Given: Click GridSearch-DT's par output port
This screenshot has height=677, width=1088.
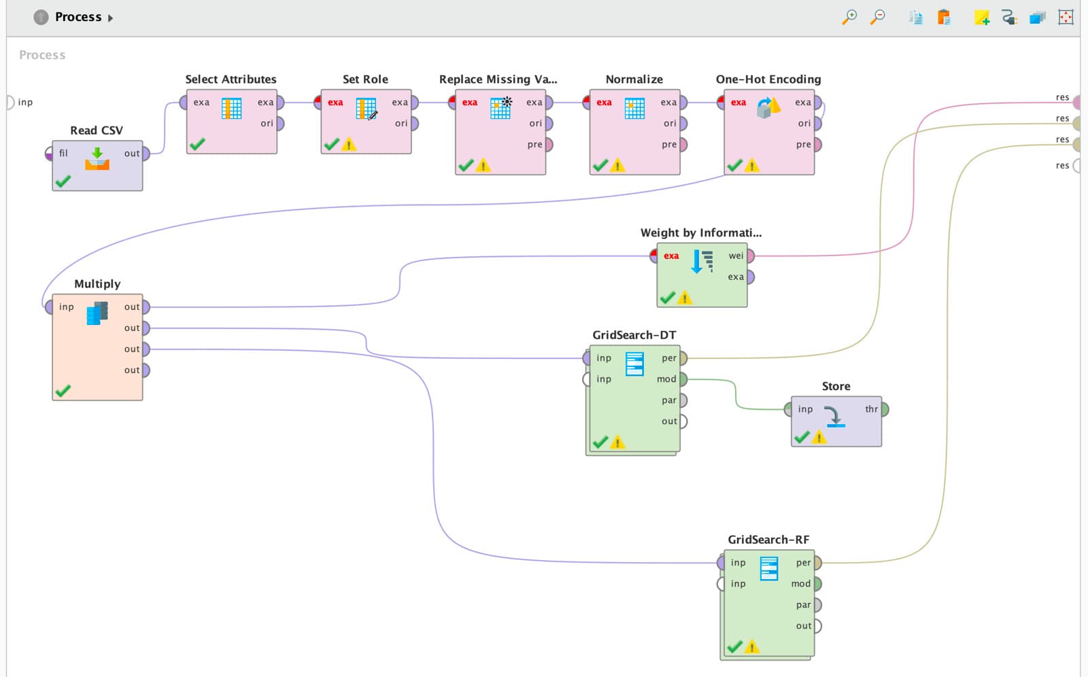Looking at the screenshot, I should click(683, 400).
